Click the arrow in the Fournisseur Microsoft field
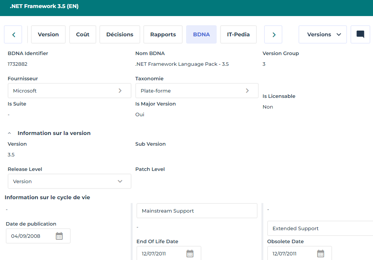 120,91
